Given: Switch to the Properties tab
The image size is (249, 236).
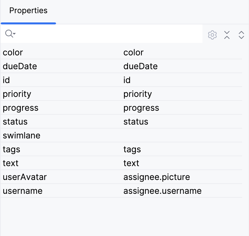Looking at the screenshot, I should 28,11.
